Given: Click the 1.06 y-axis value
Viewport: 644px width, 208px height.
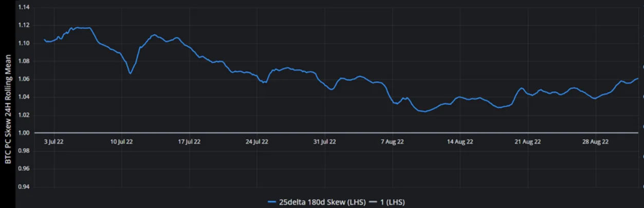Looking at the screenshot, I should [x=24, y=79].
